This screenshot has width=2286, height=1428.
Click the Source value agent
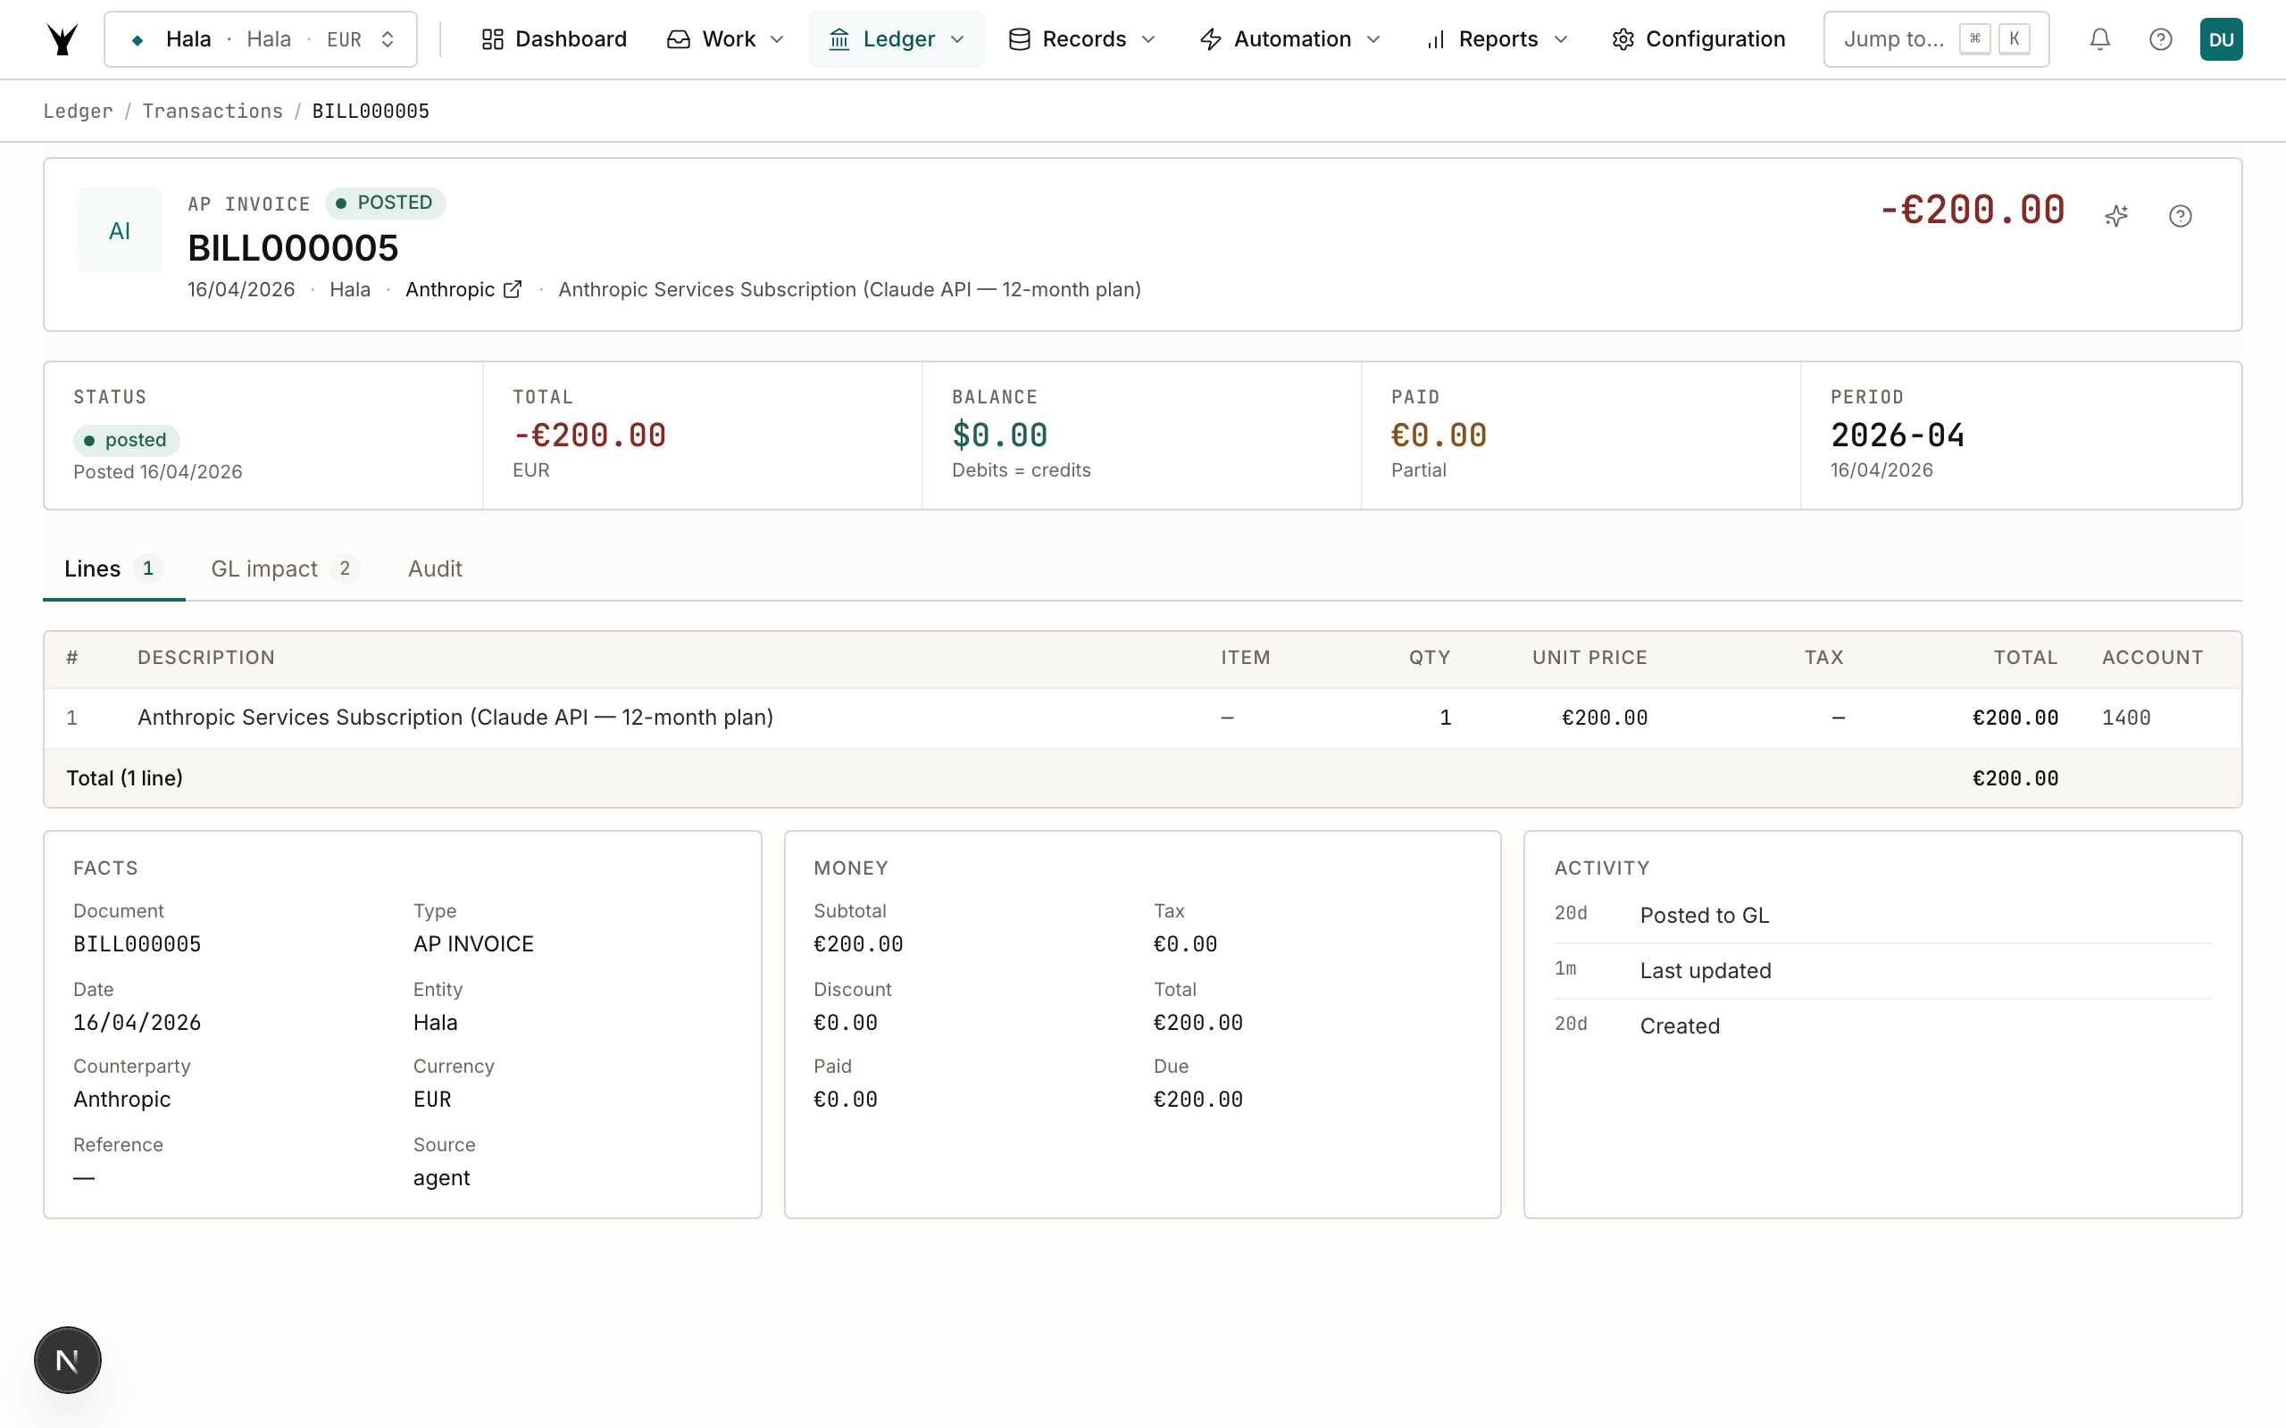[x=441, y=1178]
